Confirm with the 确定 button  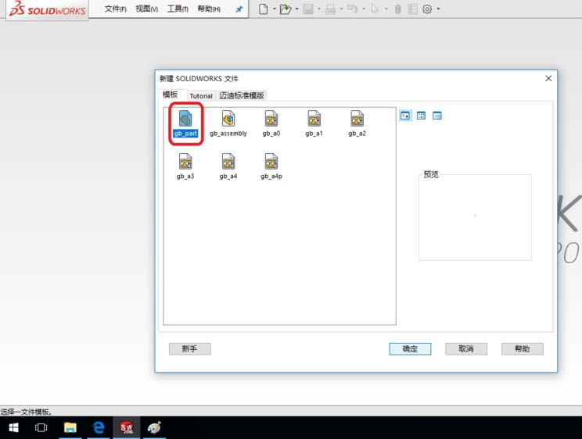click(410, 349)
